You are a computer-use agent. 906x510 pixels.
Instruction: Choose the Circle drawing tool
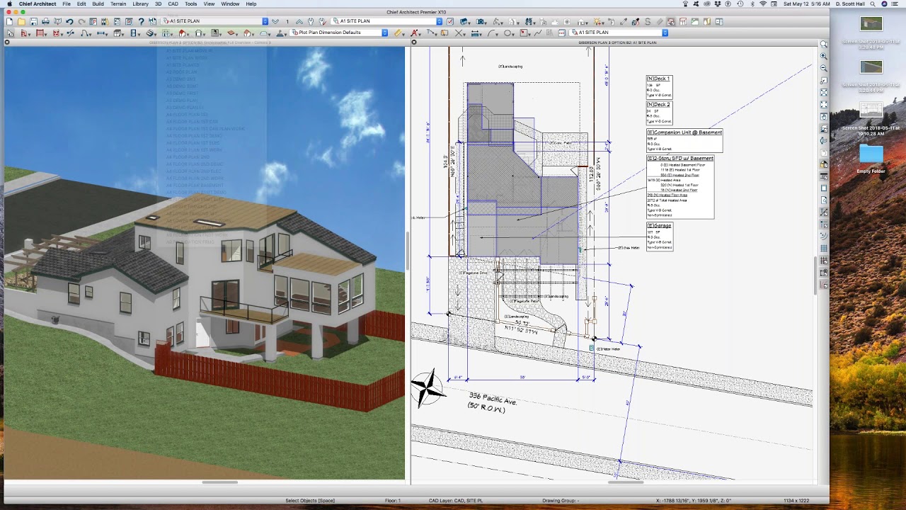coord(507,33)
